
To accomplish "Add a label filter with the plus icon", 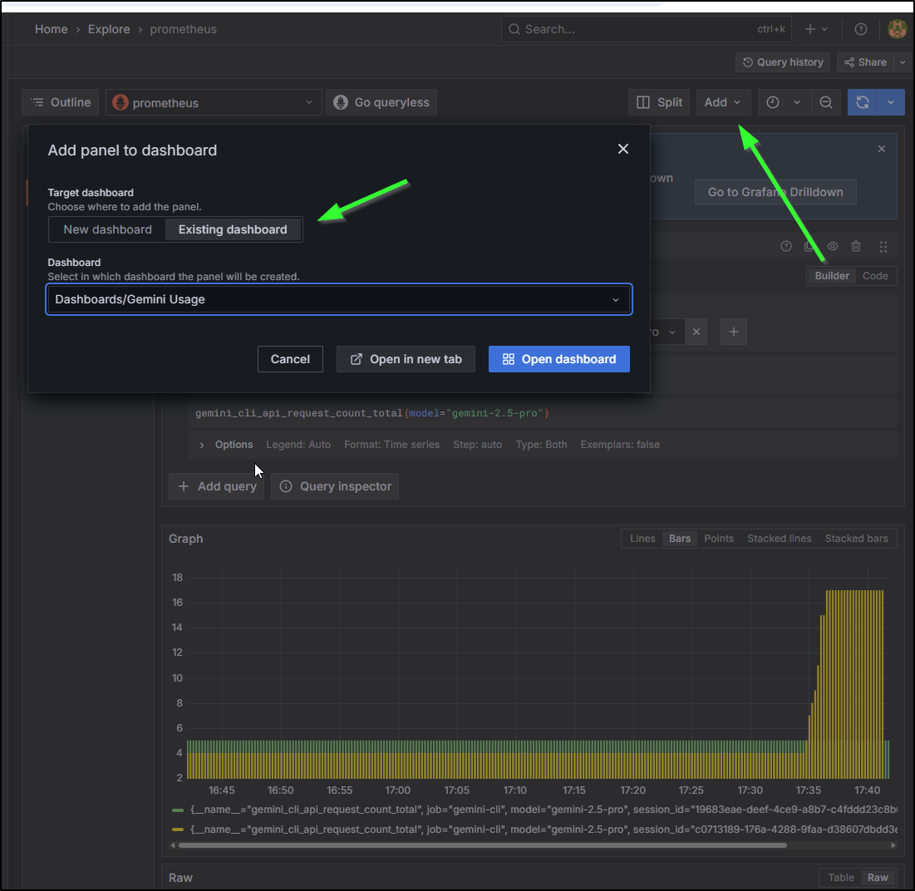I will click(x=734, y=332).
